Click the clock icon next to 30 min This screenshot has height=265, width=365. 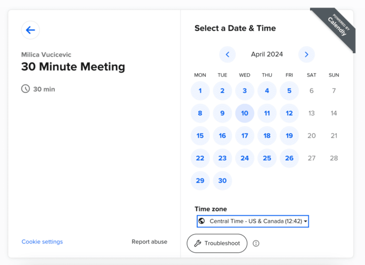tap(25, 89)
